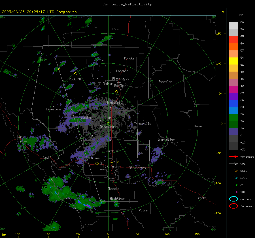The width and height of the screenshot is (255, 238).
Task: Click the purple echo cell southwest of Drumheller
Action: (156, 154)
